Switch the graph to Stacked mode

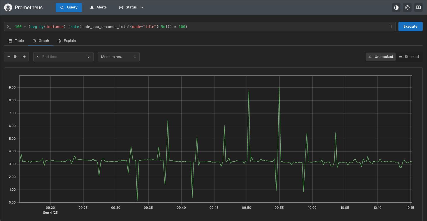(409, 57)
